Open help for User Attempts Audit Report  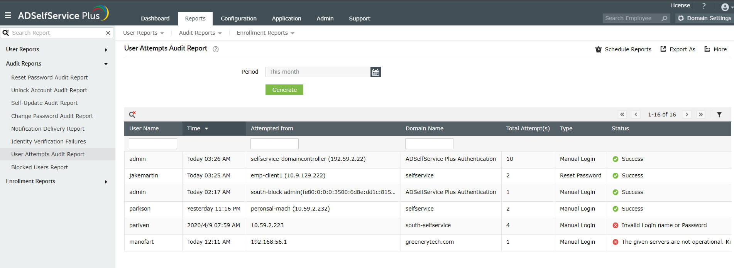216,49
